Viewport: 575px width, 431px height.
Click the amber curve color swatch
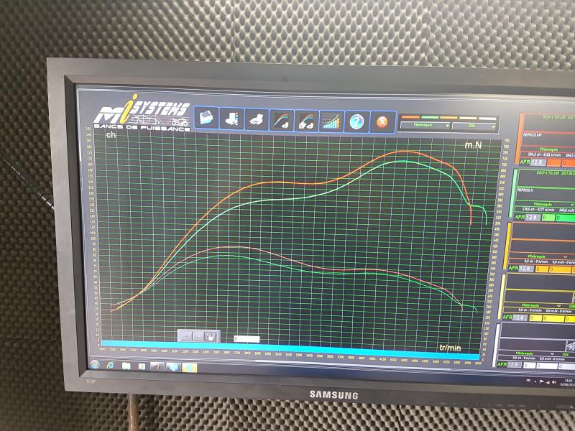448,118
